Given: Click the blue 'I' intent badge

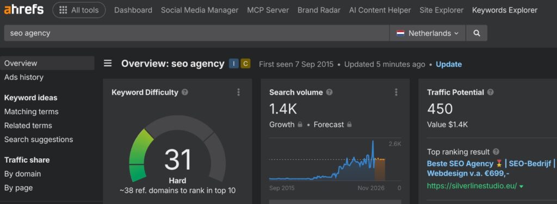Looking at the screenshot, I should (x=234, y=64).
